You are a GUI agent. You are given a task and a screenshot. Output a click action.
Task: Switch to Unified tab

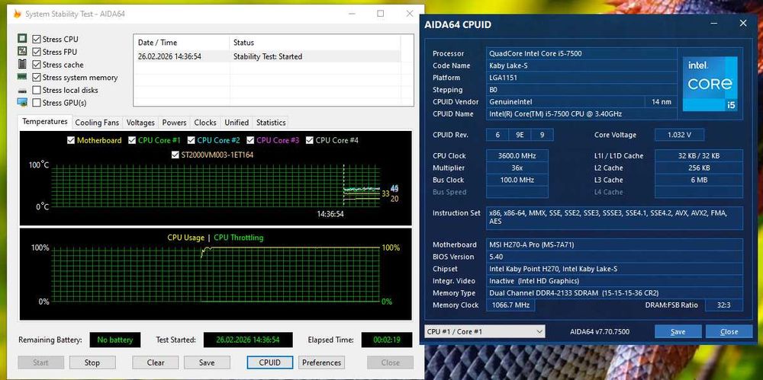[237, 123]
